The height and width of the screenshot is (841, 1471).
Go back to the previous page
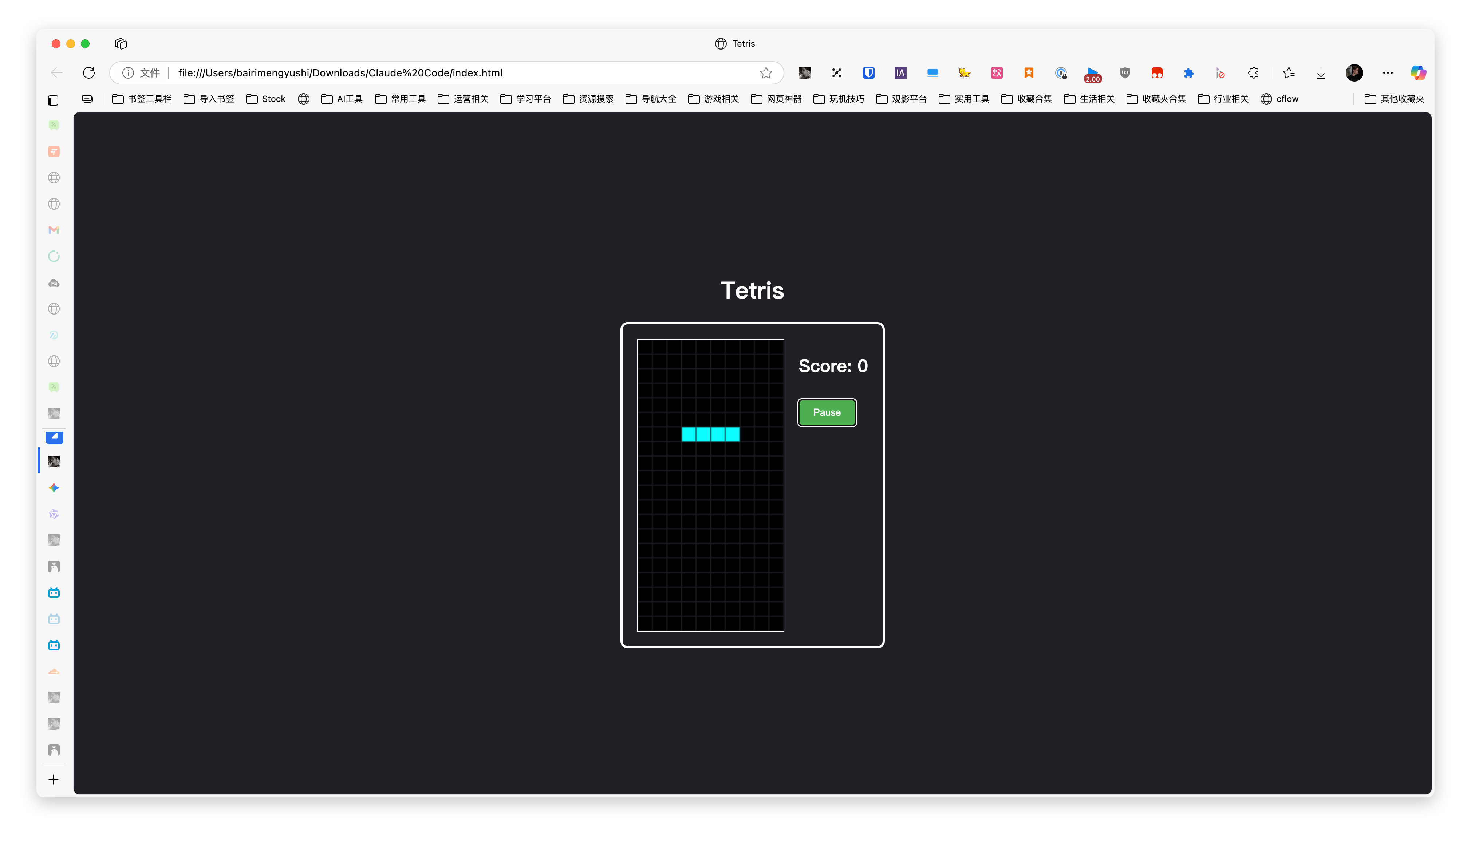(x=56, y=73)
